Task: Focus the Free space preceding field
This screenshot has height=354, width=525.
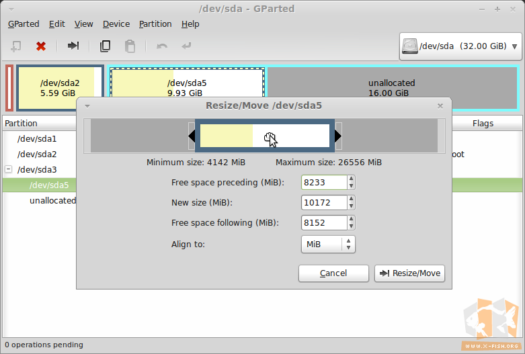Action: tap(324, 182)
